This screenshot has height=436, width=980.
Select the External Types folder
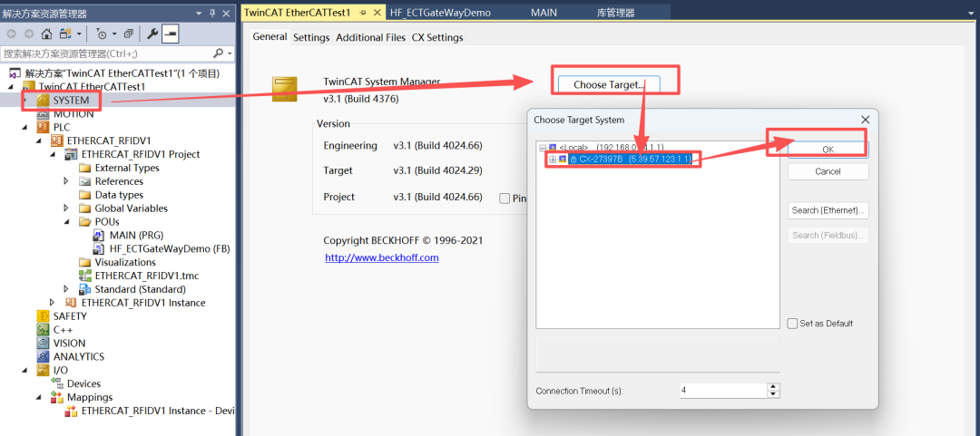[x=119, y=168]
